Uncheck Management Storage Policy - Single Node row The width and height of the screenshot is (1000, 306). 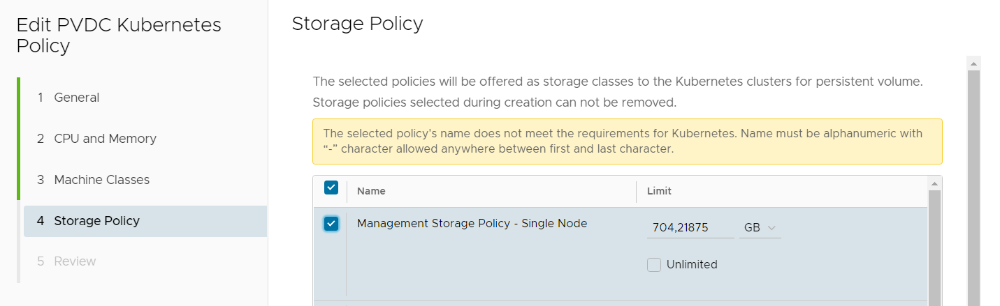(331, 224)
